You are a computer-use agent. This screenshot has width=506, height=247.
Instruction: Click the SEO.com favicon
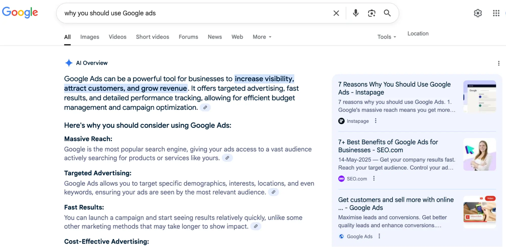click(341, 179)
